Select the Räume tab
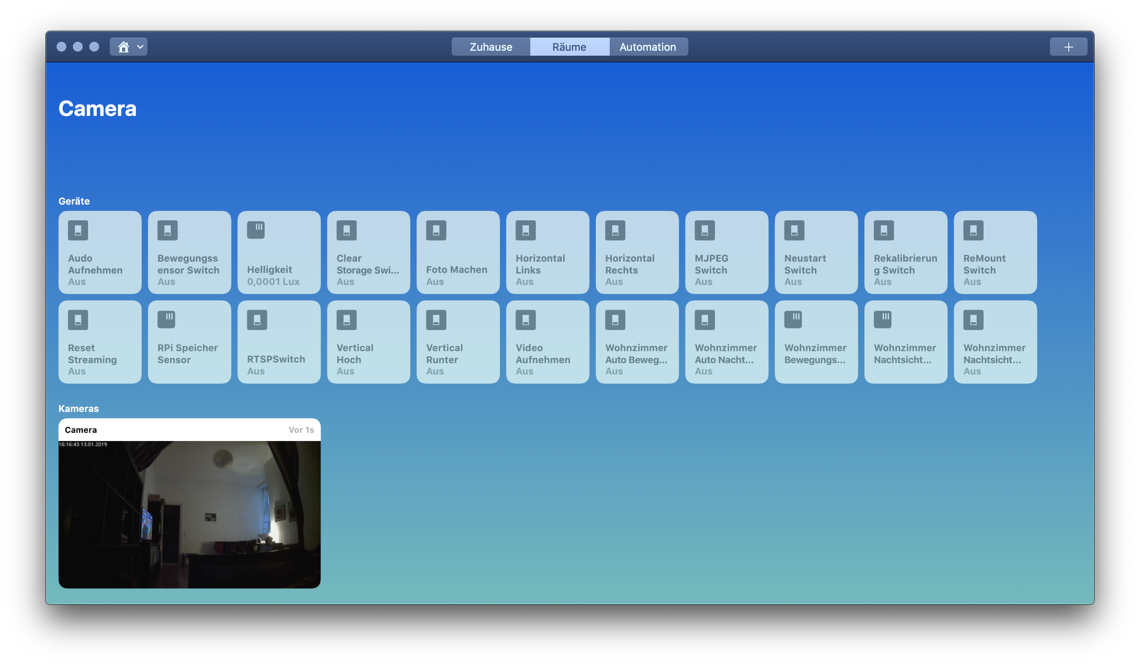This screenshot has height=665, width=1140. pos(569,47)
